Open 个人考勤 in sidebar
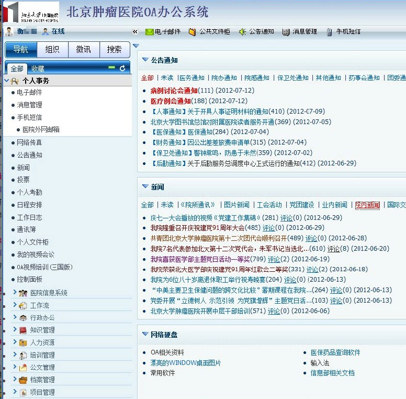Image resolution: width=406 pixels, height=399 pixels. 29,192
